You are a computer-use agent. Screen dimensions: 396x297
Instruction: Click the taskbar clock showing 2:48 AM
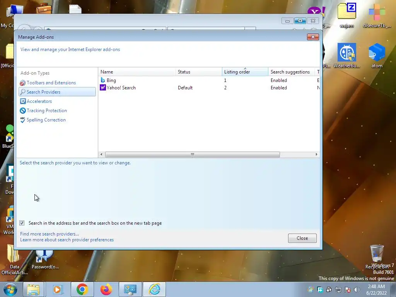tap(376, 290)
